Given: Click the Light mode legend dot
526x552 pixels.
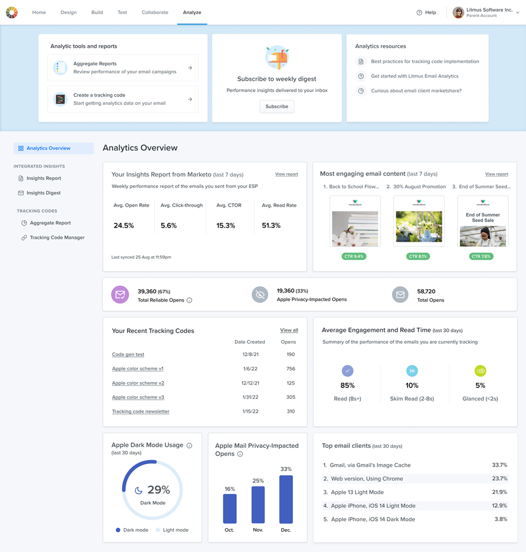Looking at the screenshot, I should point(158,530).
